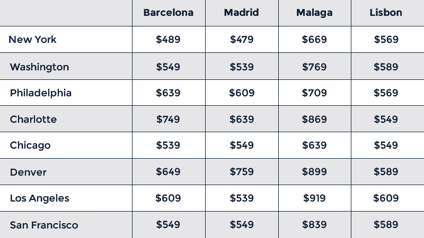Select the San Francisco row label

click(x=44, y=225)
